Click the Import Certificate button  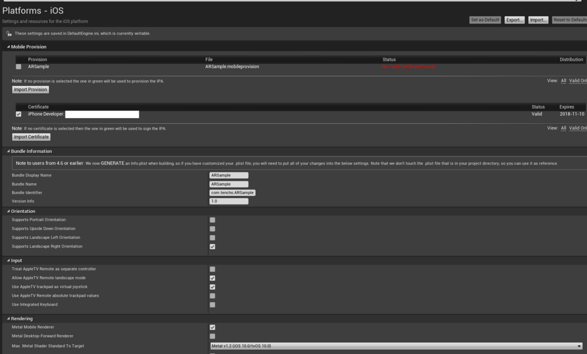(x=31, y=137)
